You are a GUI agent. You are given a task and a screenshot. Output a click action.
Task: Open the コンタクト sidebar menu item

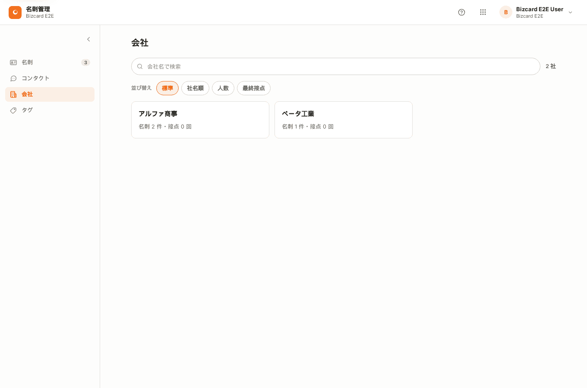pos(50,78)
